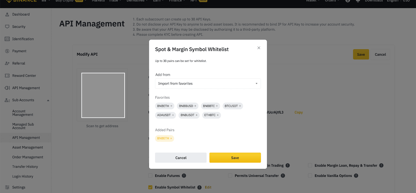
Task: Click the 'Added Pairs' label
Action: point(165,130)
